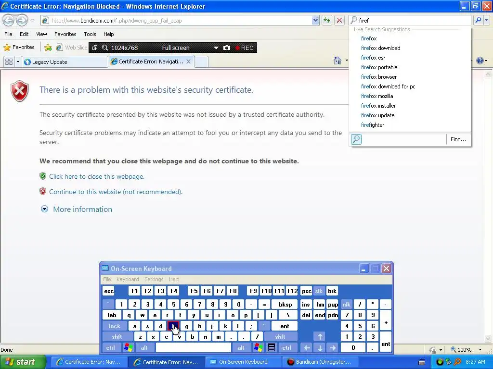
Task: Open the On-Screen Keyboard's Keyboard menu
Action: pos(127,279)
